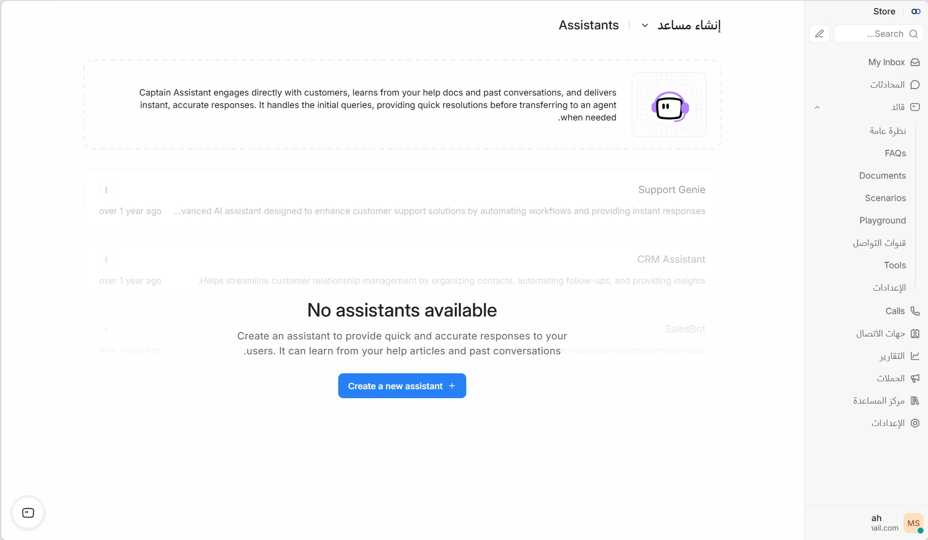928x540 pixels.
Task: Open الإعدادات under the captain submenu
Action: [x=889, y=288]
